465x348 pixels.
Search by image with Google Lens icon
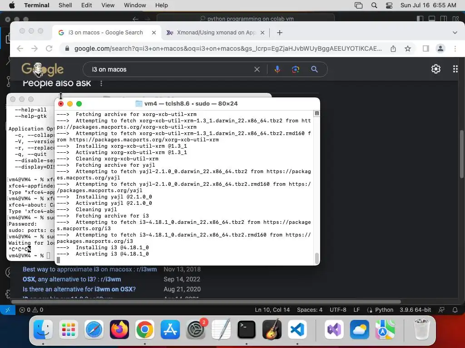pos(295,69)
